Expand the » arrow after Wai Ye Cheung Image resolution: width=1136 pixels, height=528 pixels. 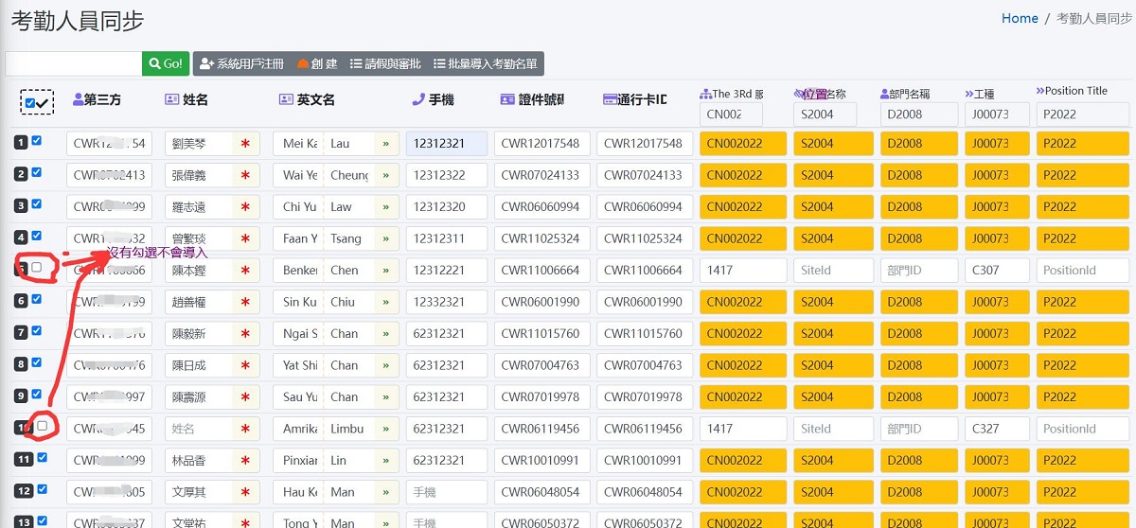(x=385, y=175)
